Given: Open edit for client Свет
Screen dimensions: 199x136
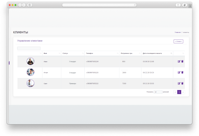Looking at the screenshot, I should point(179,83).
